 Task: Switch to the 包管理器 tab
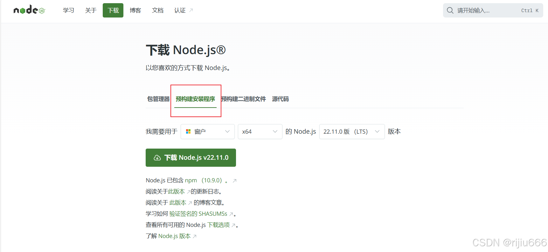pyautogui.click(x=158, y=99)
